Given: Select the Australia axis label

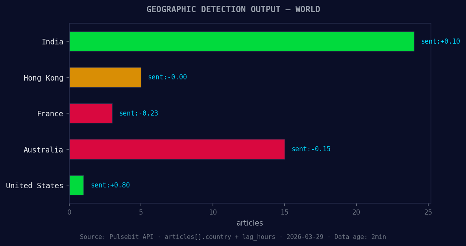Looking at the screenshot, I should coord(43,150).
